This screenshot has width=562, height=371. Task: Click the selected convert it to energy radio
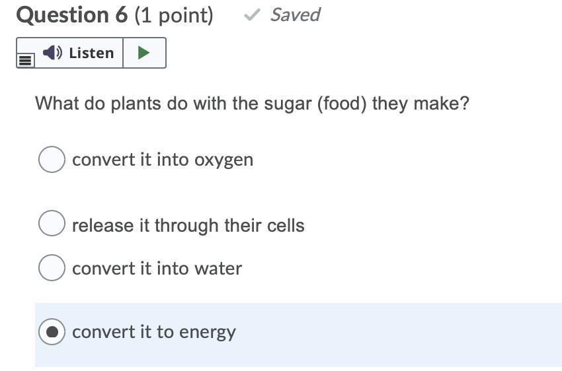pyautogui.click(x=52, y=331)
